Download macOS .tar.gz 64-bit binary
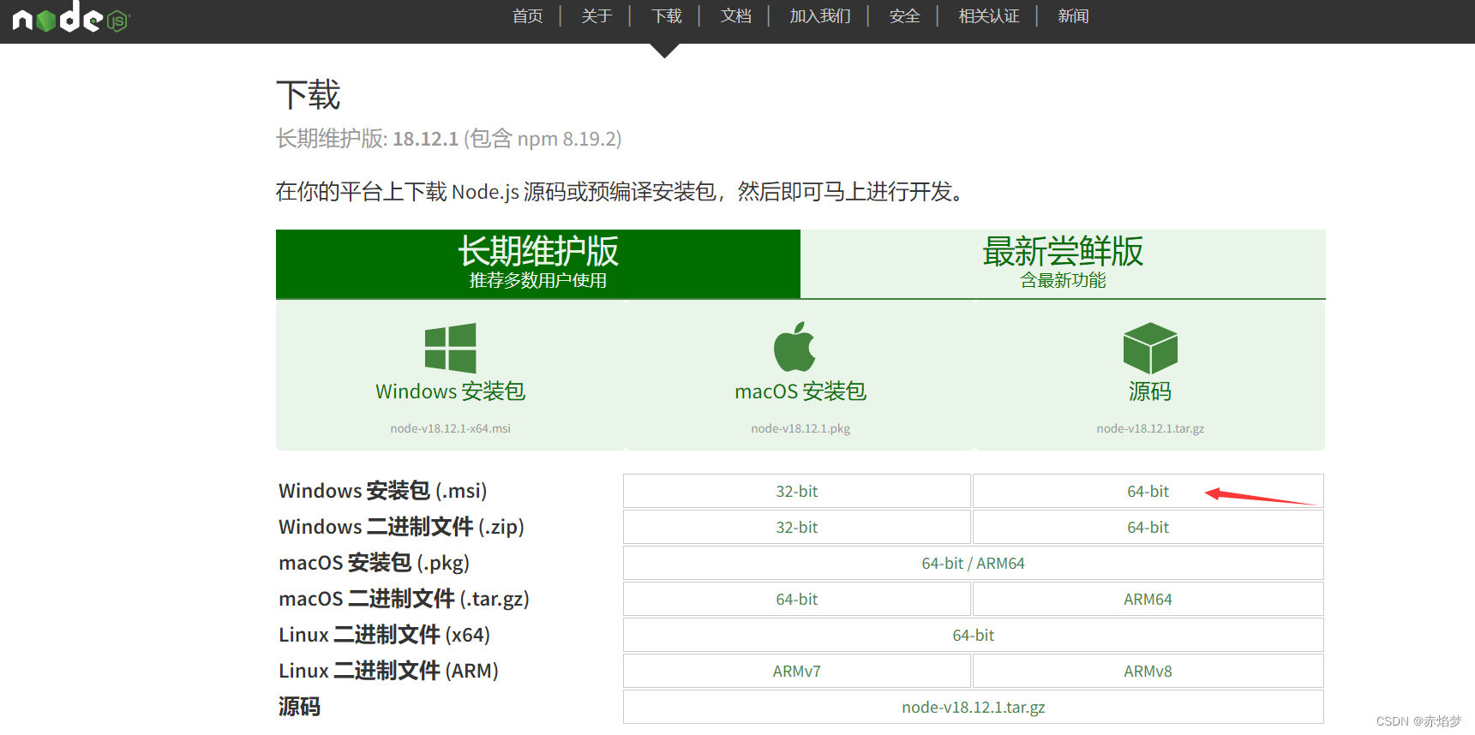This screenshot has height=735, width=1475. tap(797, 599)
